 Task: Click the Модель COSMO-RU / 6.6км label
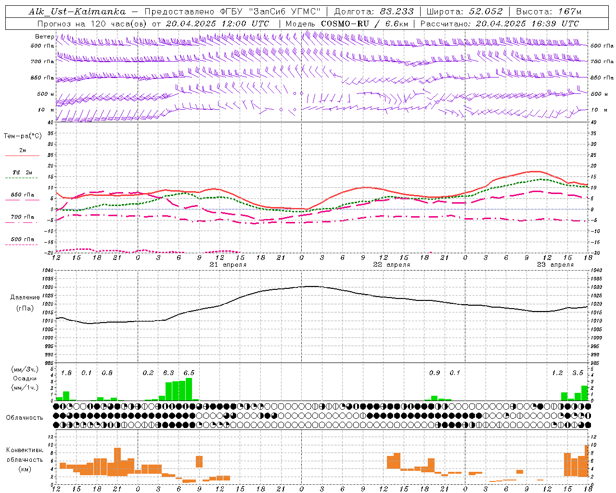pyautogui.click(x=347, y=23)
